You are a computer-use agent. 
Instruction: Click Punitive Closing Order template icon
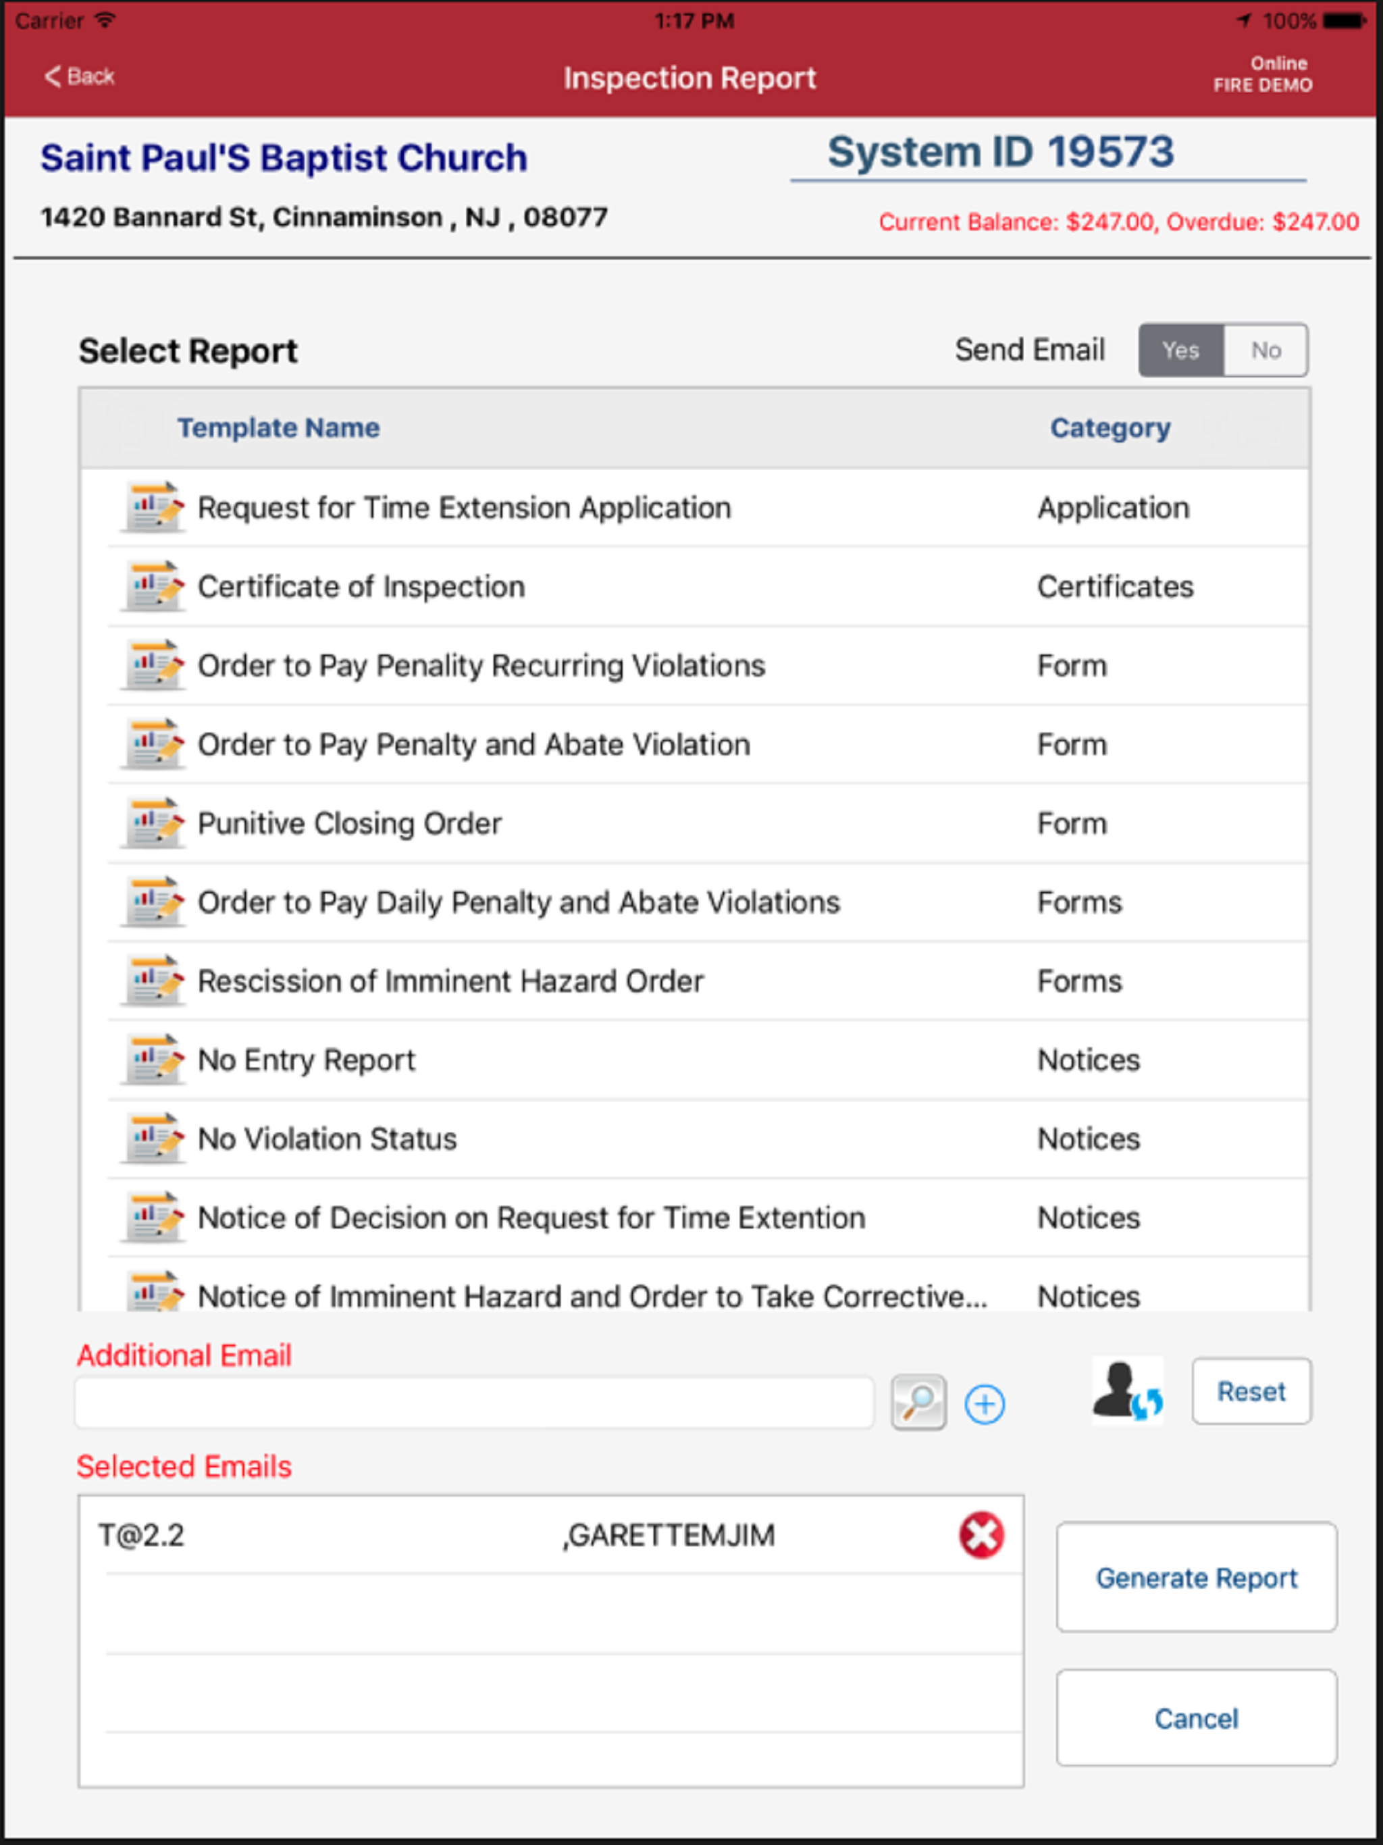tap(153, 823)
